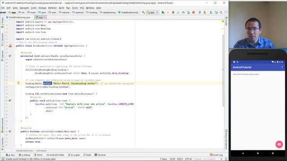The image size is (287, 161).
Task: Click the Android Profiler gauge toolbar icon
Action: pos(183,13)
